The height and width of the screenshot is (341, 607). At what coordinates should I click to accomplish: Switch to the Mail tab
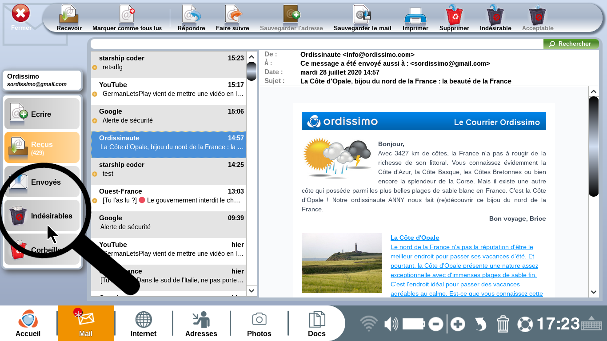pos(86,323)
